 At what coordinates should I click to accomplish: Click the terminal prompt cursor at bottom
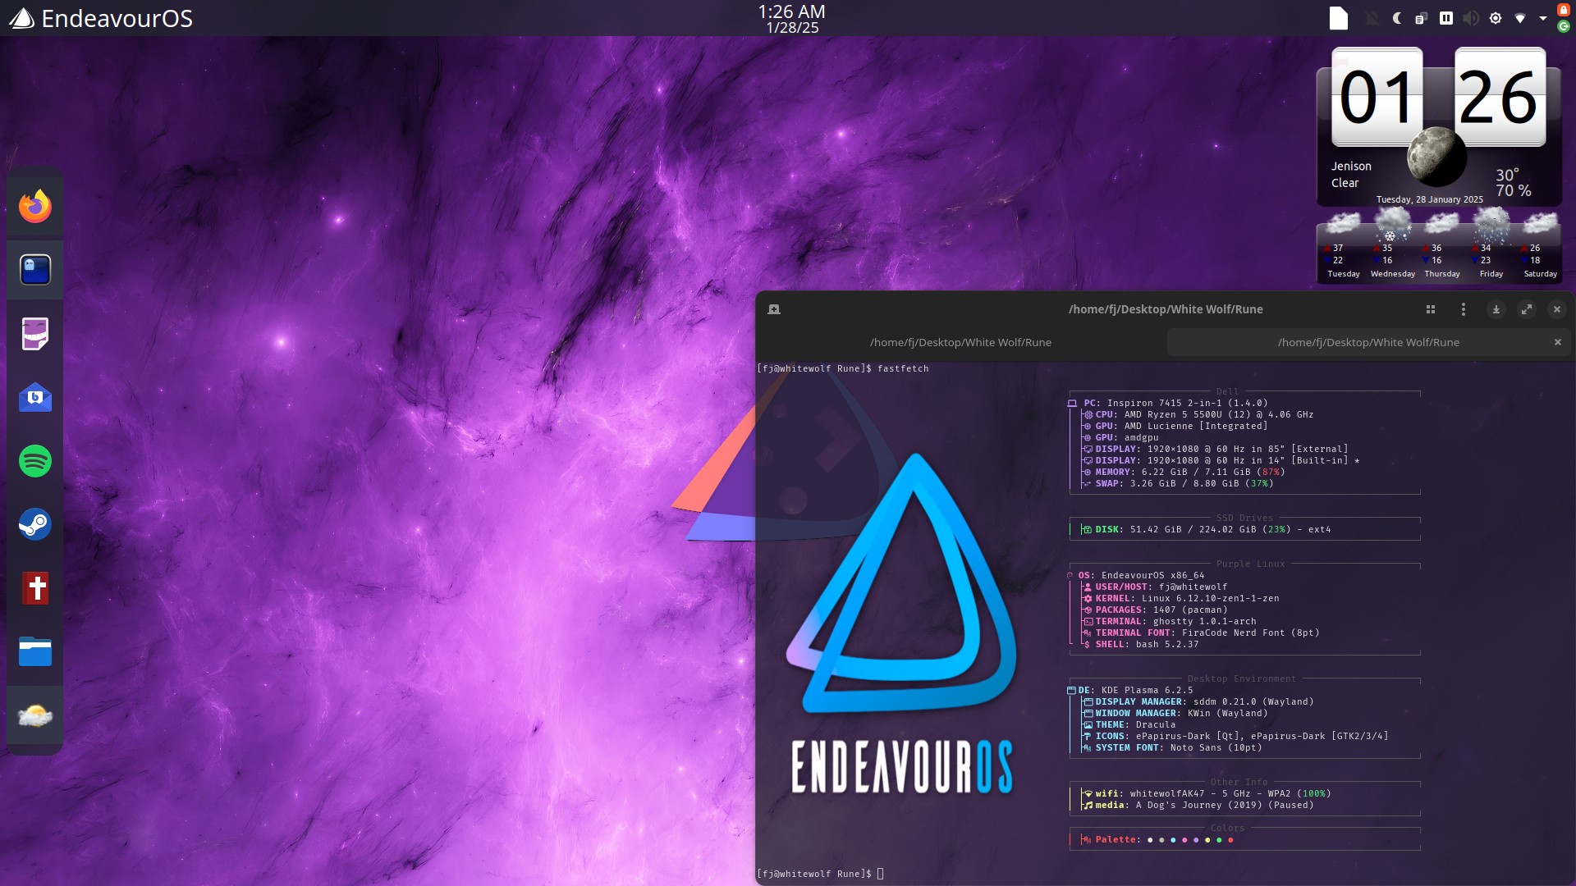point(880,874)
